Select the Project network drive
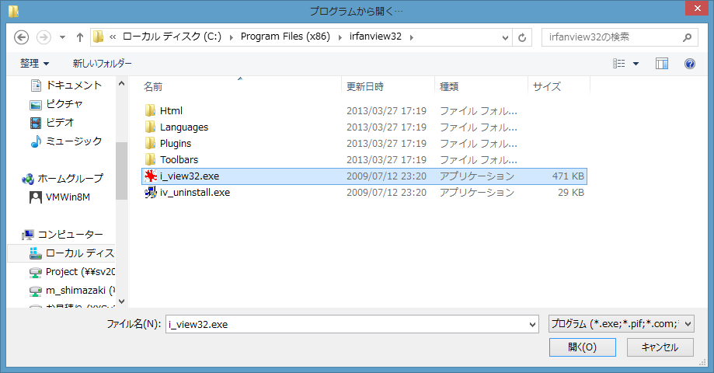Screen dimensions: 714x373 pos(71,272)
